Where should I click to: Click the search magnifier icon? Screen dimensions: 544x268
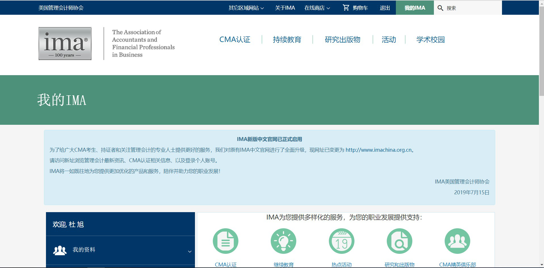tap(440, 8)
